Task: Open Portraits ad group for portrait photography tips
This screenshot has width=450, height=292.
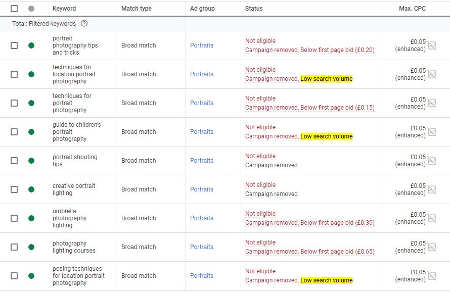Action: click(202, 45)
